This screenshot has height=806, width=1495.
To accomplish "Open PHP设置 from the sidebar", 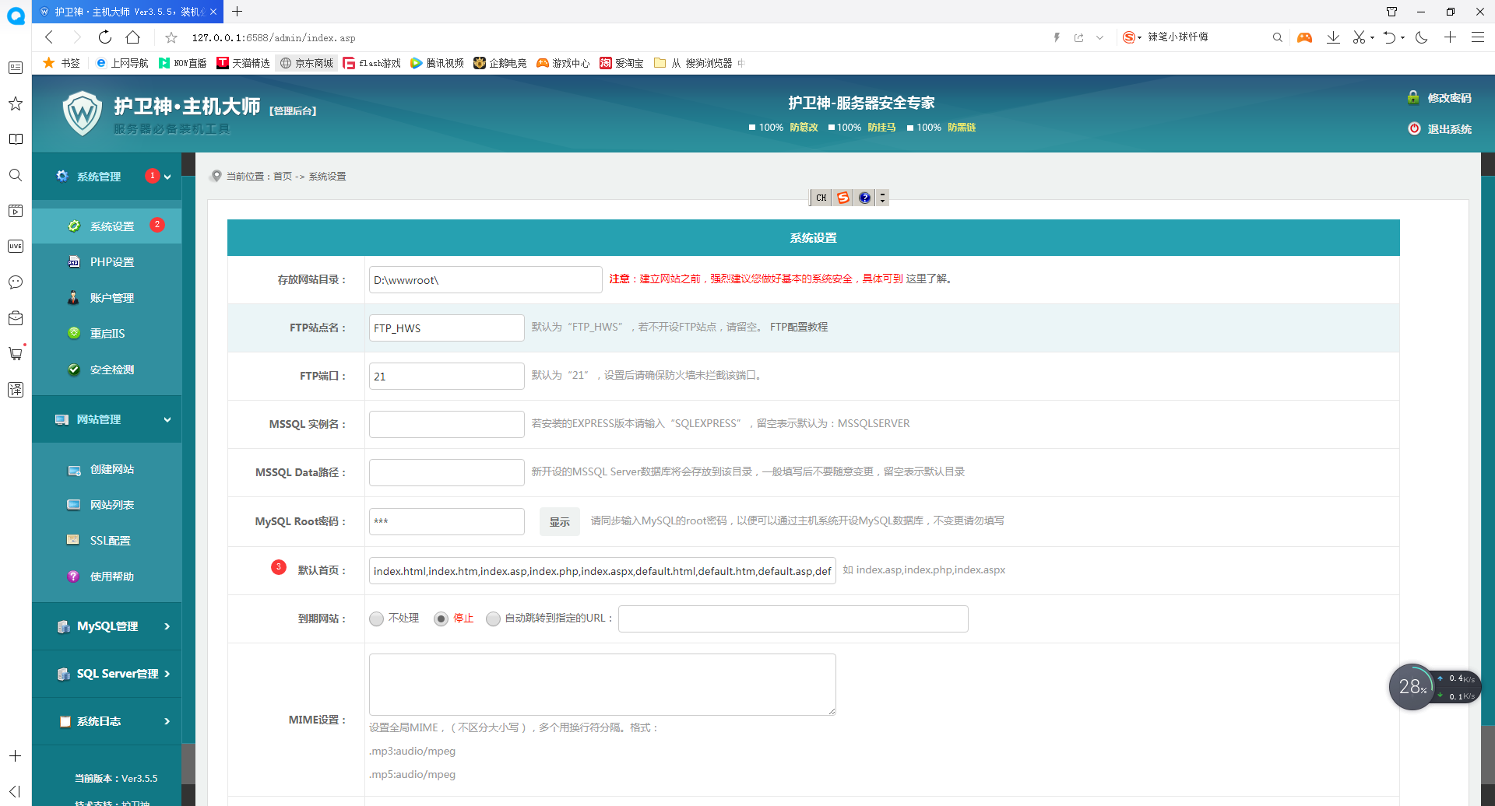I will pos(111,261).
